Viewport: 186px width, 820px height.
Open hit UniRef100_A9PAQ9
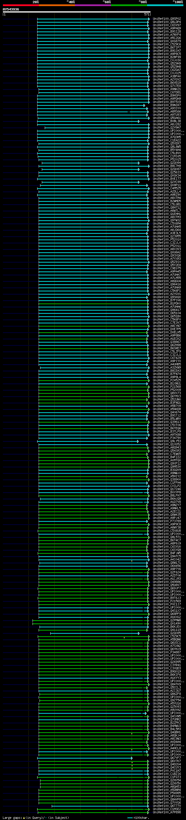[x=167, y=28]
